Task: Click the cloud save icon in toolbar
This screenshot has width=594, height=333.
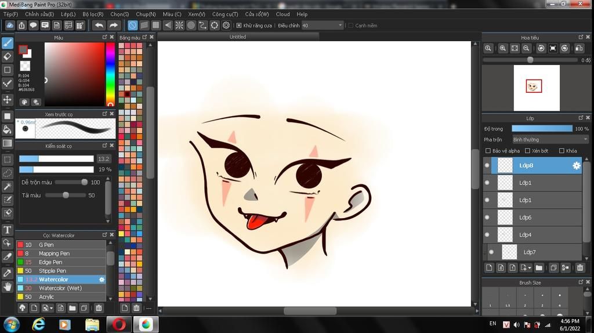Action: 9,26
